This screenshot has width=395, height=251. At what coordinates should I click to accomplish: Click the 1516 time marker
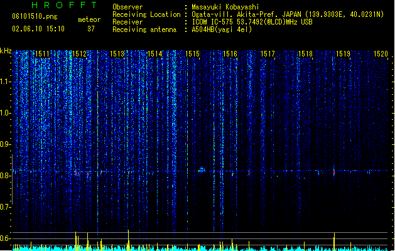pyautogui.click(x=230, y=54)
